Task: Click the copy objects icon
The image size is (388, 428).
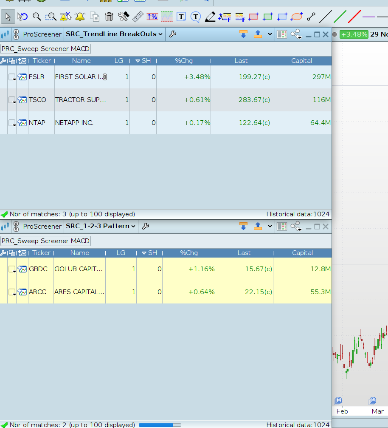Action: (x=95, y=17)
